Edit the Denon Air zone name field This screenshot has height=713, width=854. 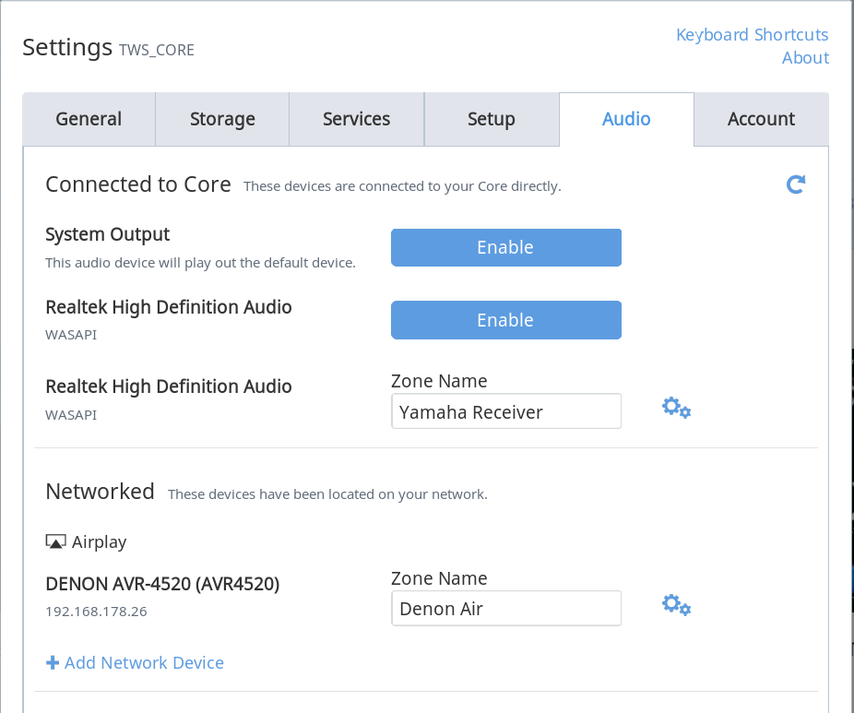506,609
